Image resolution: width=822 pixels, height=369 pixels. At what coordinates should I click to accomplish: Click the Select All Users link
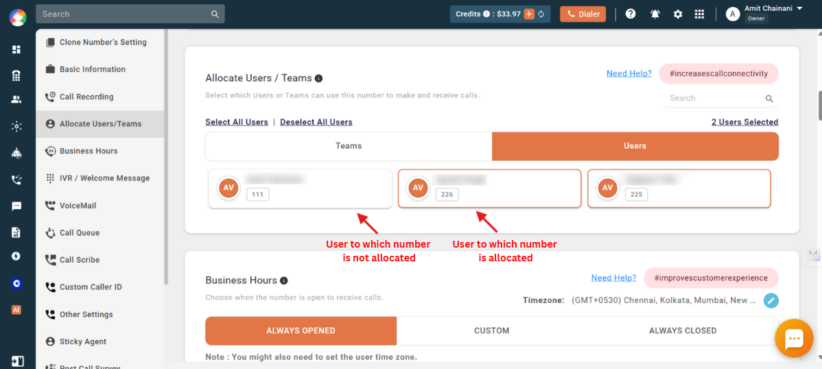[x=237, y=122]
